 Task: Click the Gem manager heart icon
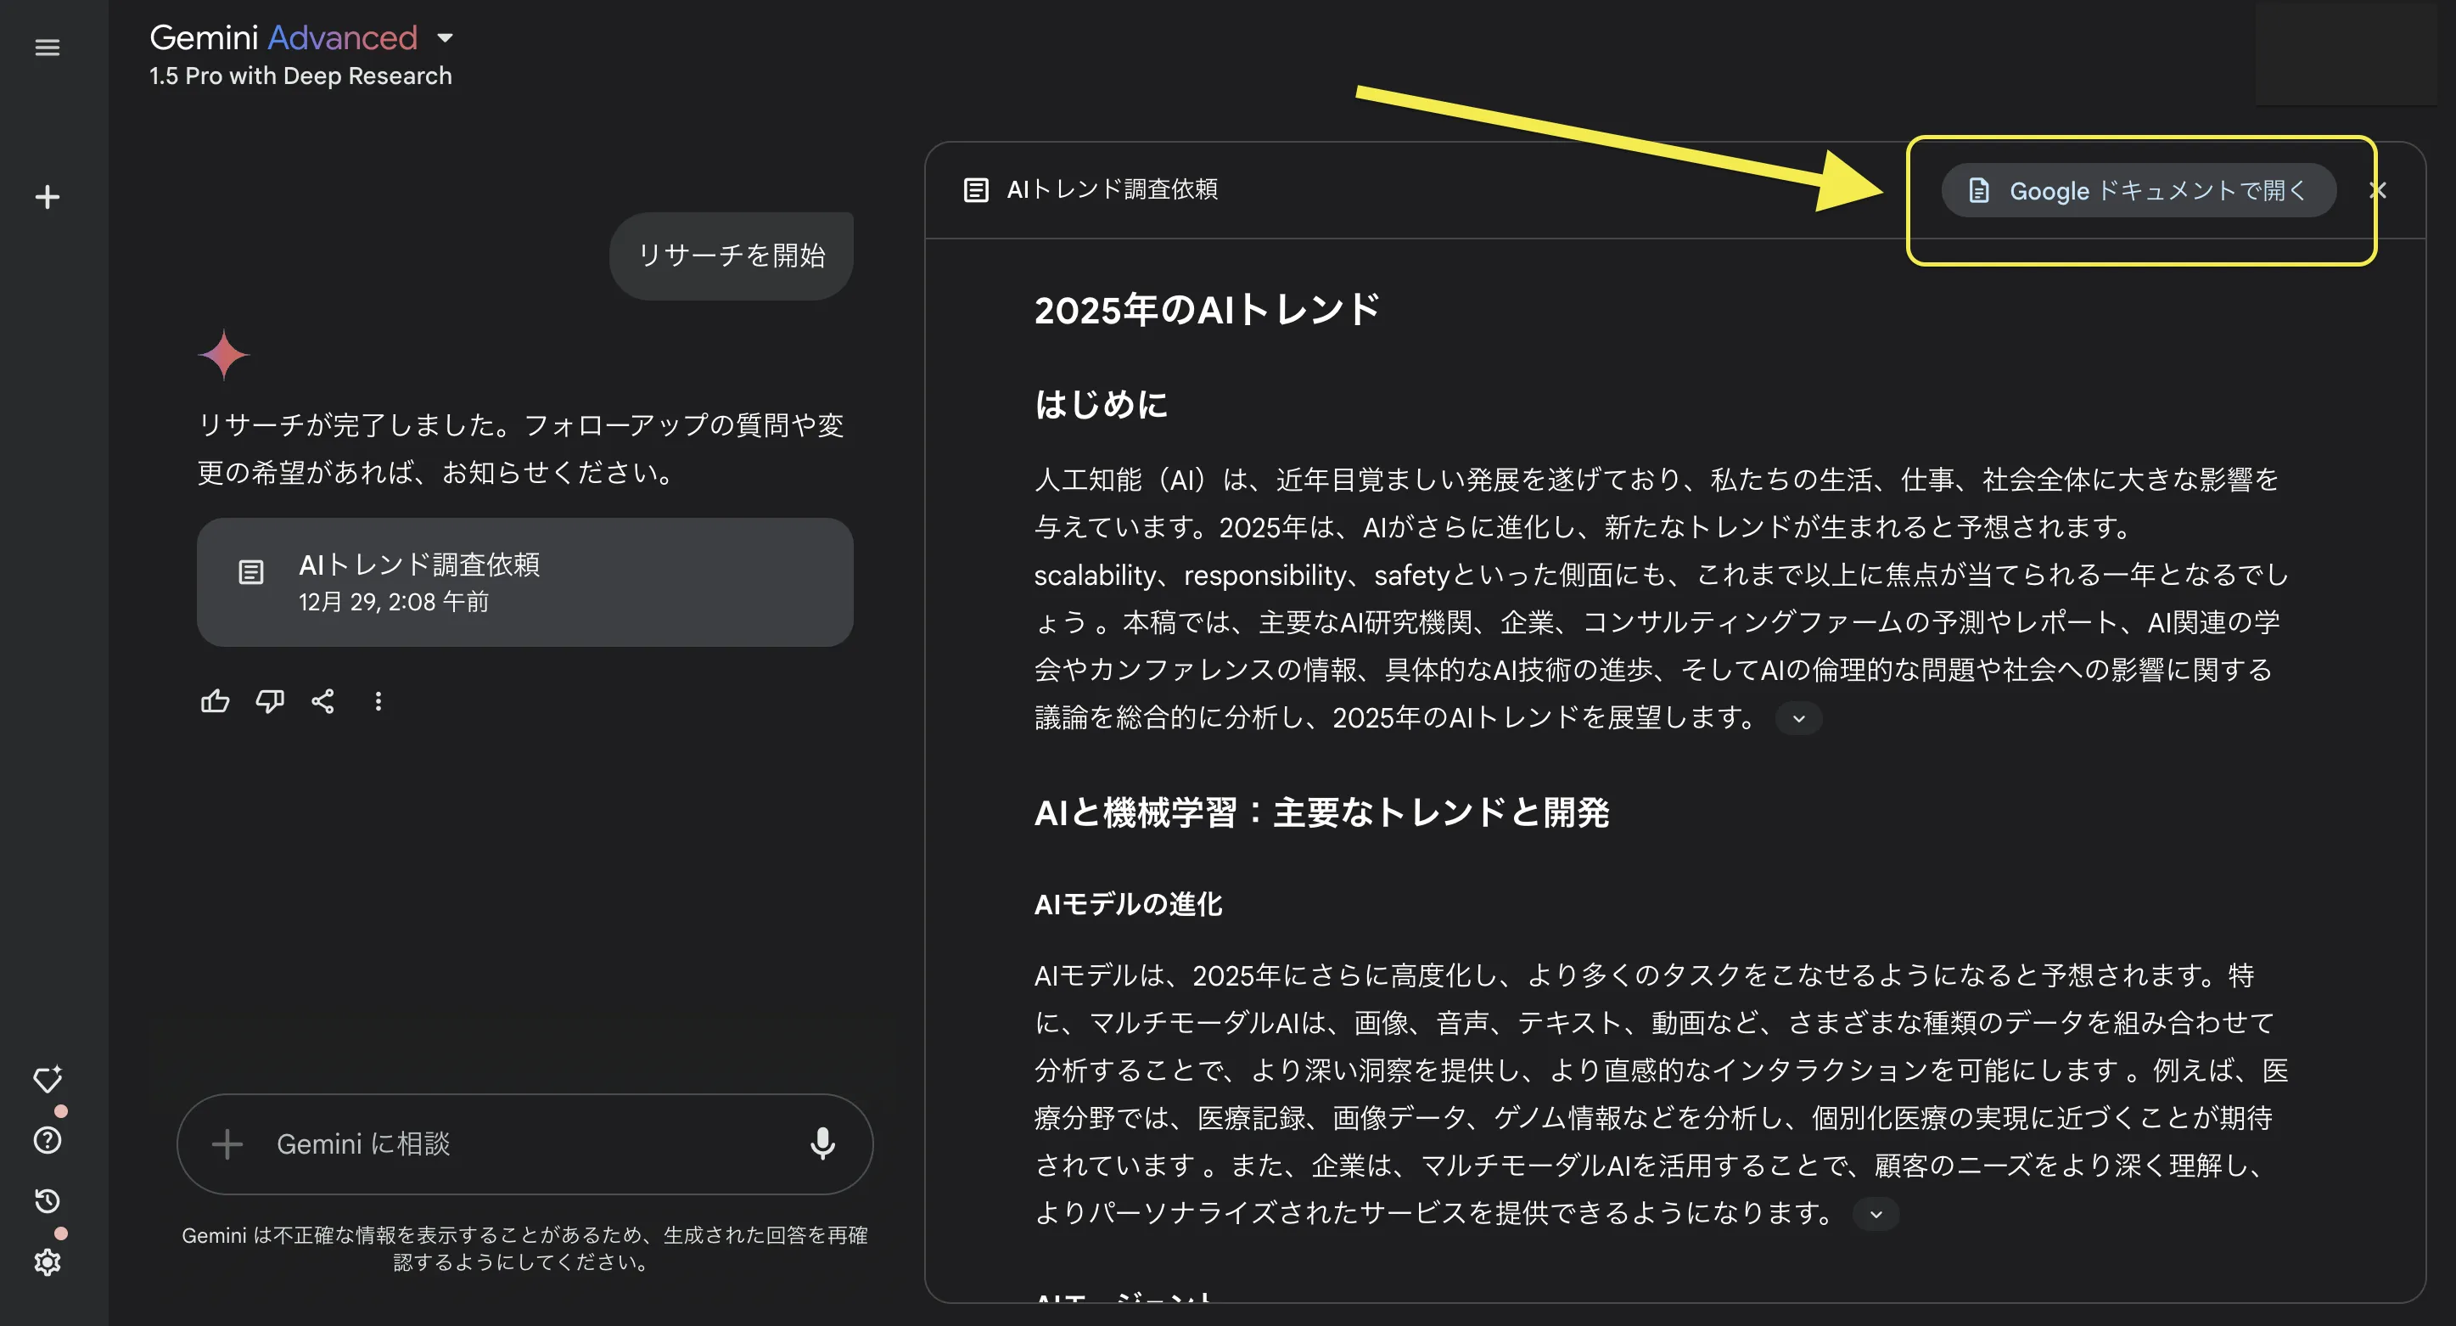47,1079
